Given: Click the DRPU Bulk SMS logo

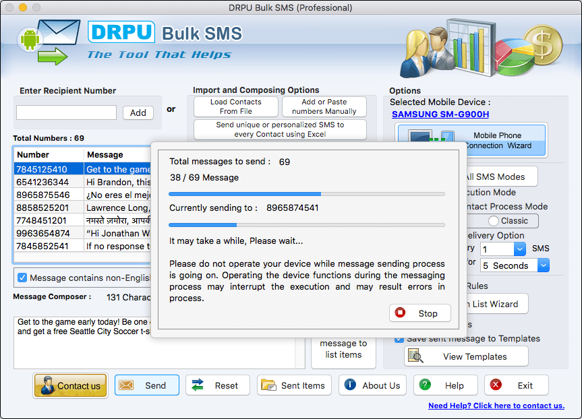Looking at the screenshot, I should pyautogui.click(x=165, y=32).
